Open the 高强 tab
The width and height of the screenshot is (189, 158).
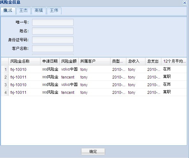tap(39, 11)
